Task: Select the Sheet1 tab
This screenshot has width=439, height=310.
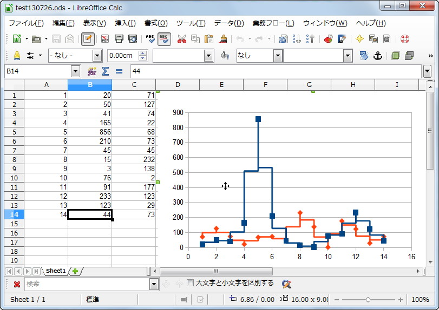Action: click(55, 271)
